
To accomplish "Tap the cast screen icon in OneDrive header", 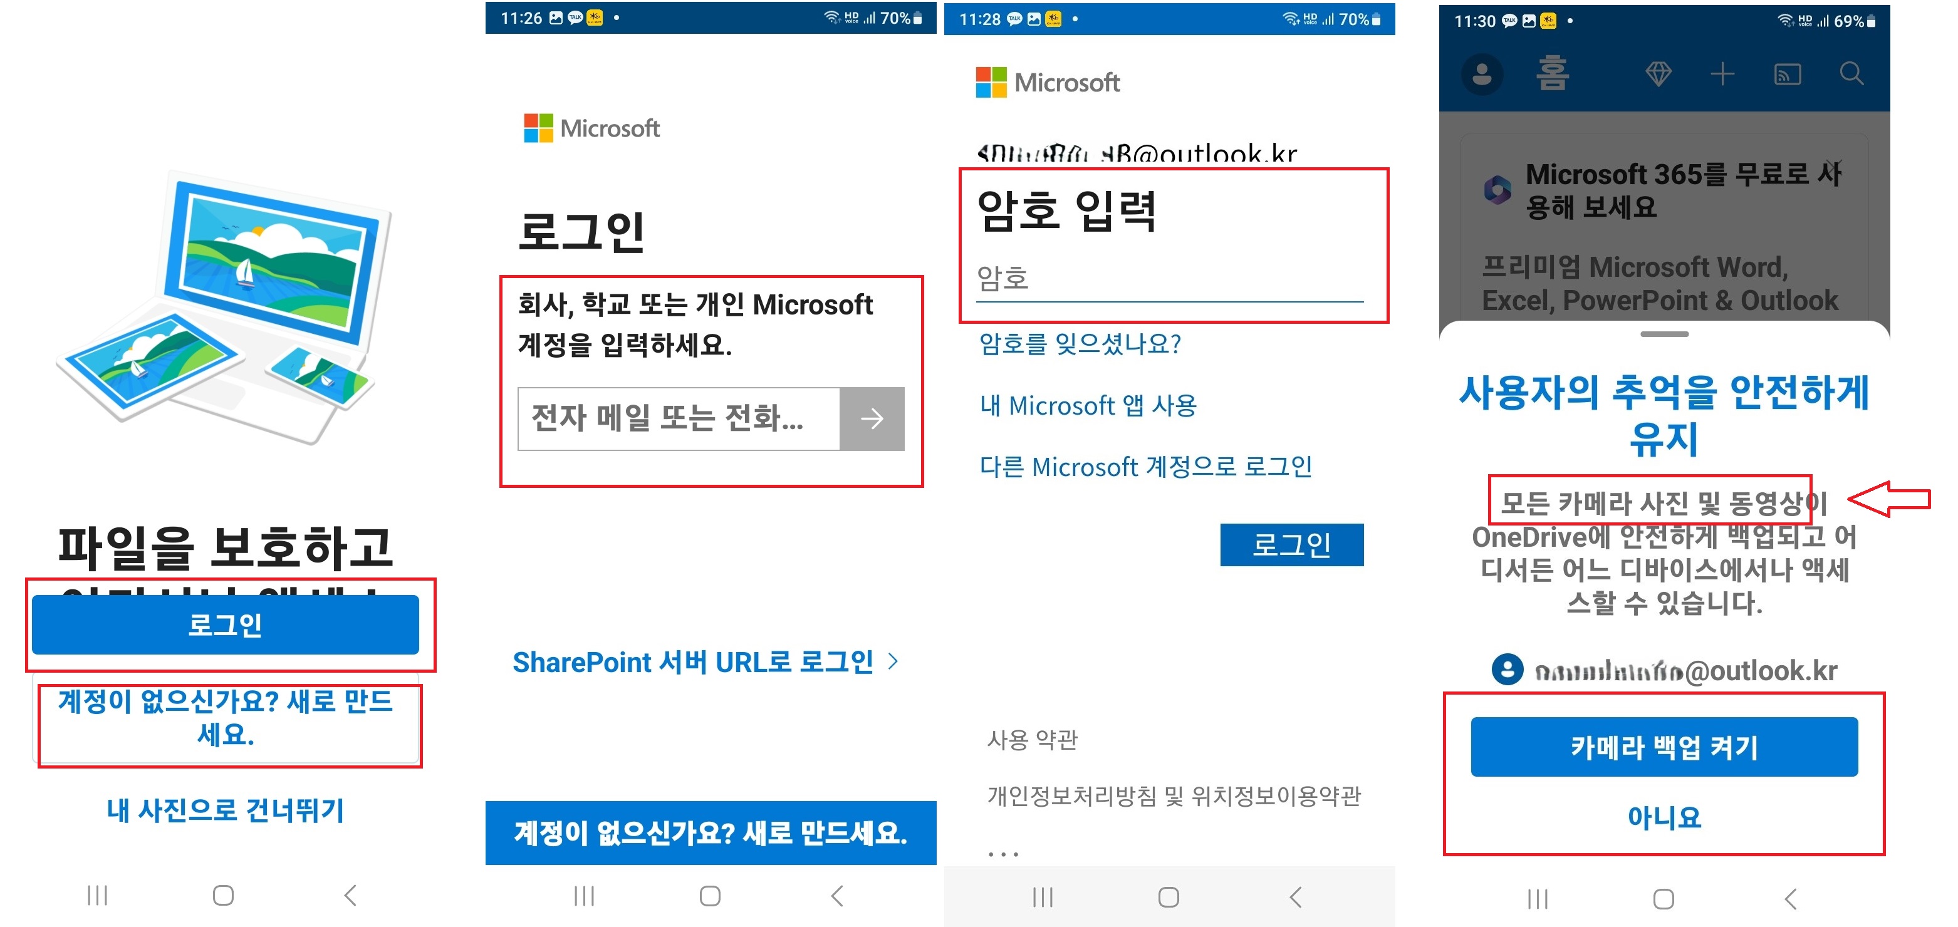I will coord(1787,74).
